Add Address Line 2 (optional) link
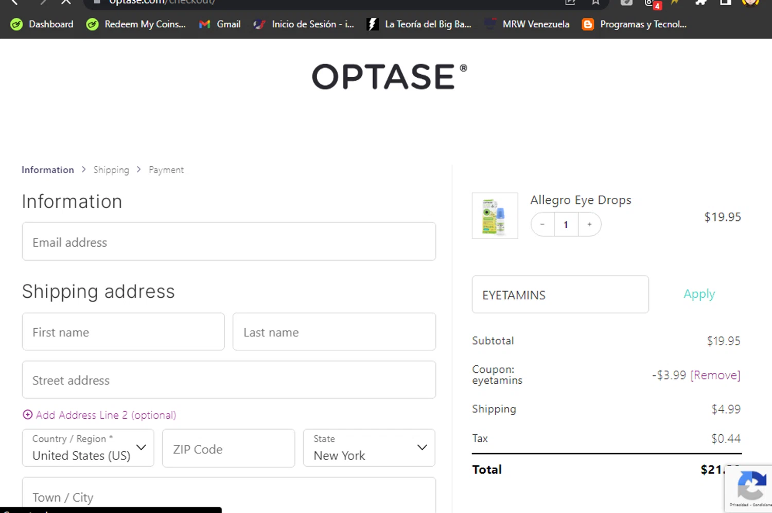This screenshot has width=772, height=513. pos(106,415)
